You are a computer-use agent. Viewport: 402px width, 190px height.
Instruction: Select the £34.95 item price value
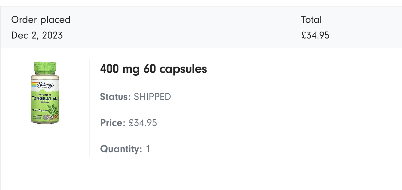pyautogui.click(x=143, y=123)
